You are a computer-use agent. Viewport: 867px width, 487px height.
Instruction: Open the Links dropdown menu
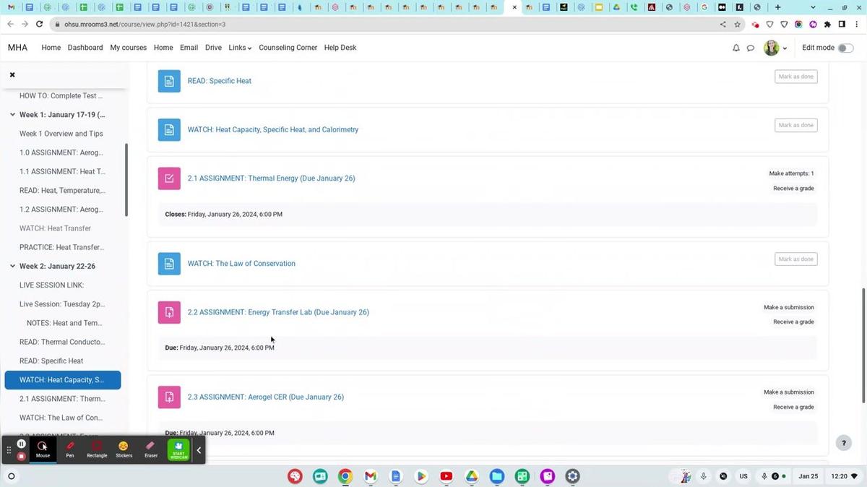click(240, 48)
